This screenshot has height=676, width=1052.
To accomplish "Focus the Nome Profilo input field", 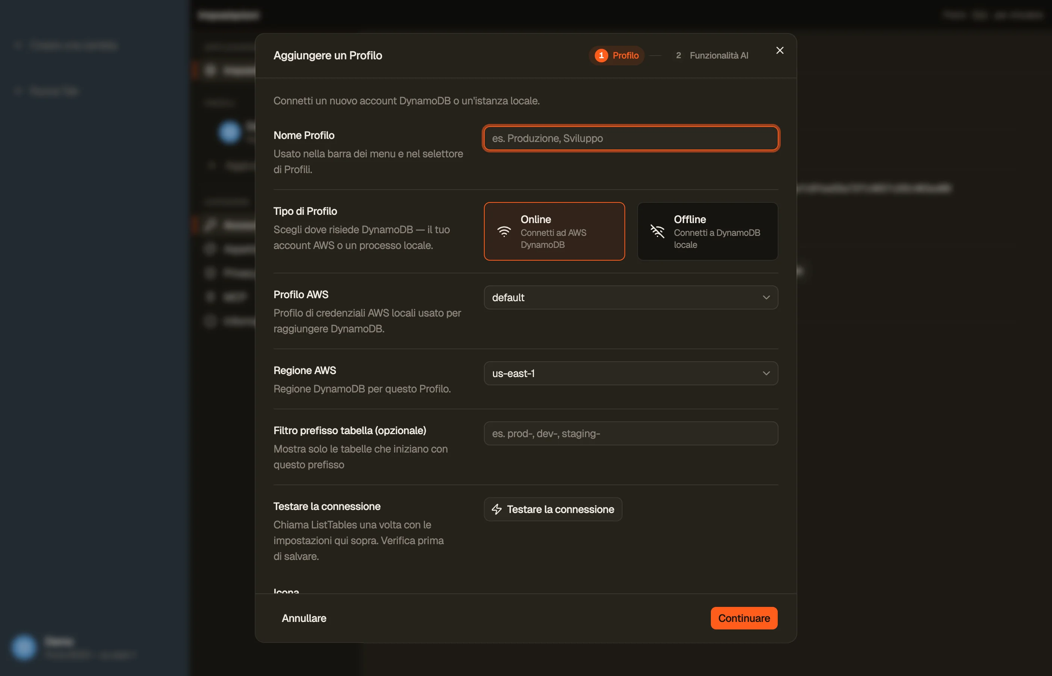I will tap(630, 138).
